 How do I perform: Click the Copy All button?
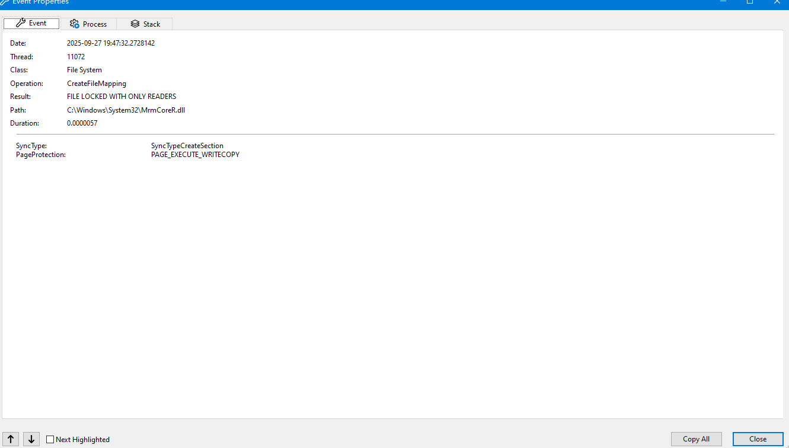(x=696, y=439)
